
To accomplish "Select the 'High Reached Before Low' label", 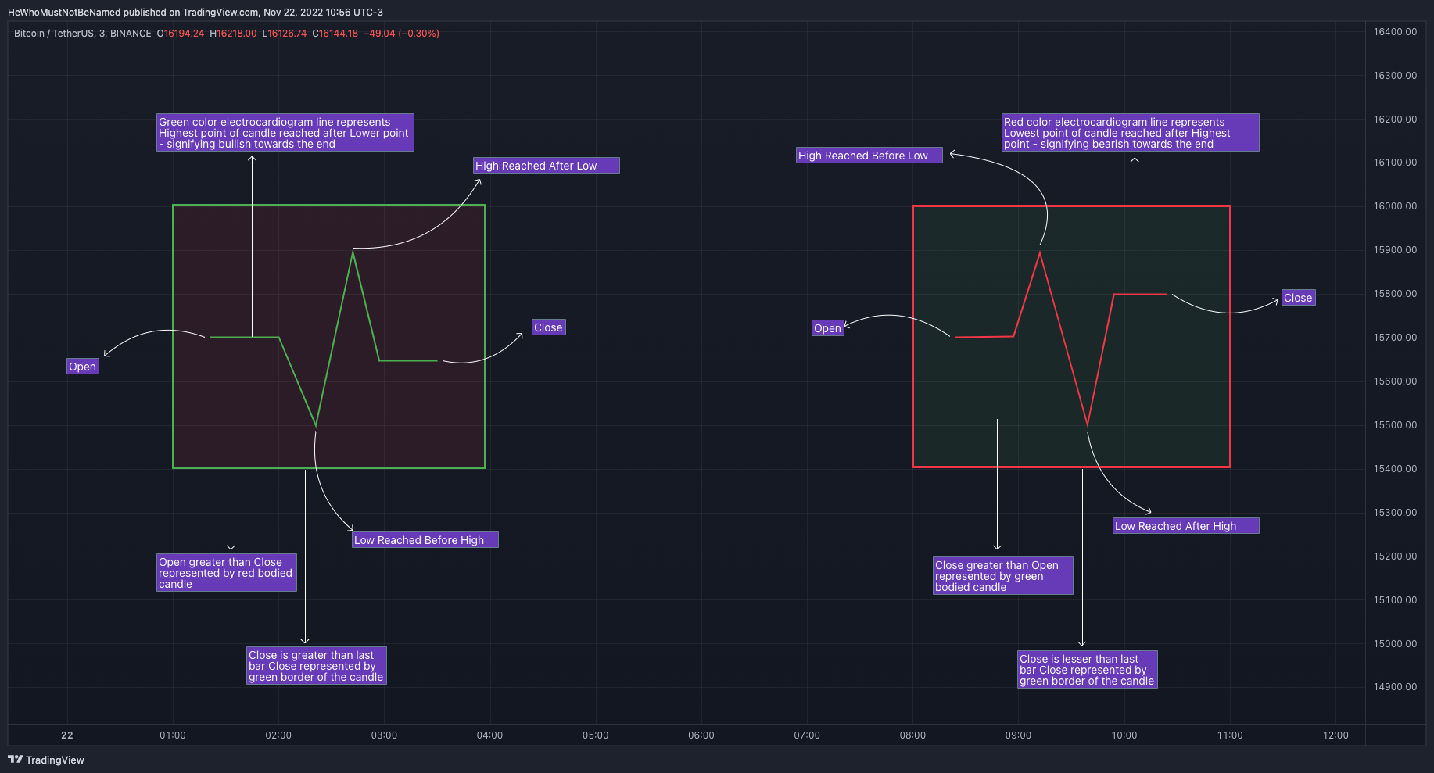I will point(869,156).
